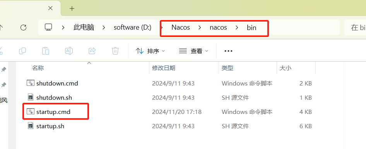
Task: Click the upper pin icon in sidebar
Action: pyautogui.click(x=3, y=70)
